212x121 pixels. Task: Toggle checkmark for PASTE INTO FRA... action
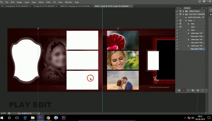[x=177, y=17]
